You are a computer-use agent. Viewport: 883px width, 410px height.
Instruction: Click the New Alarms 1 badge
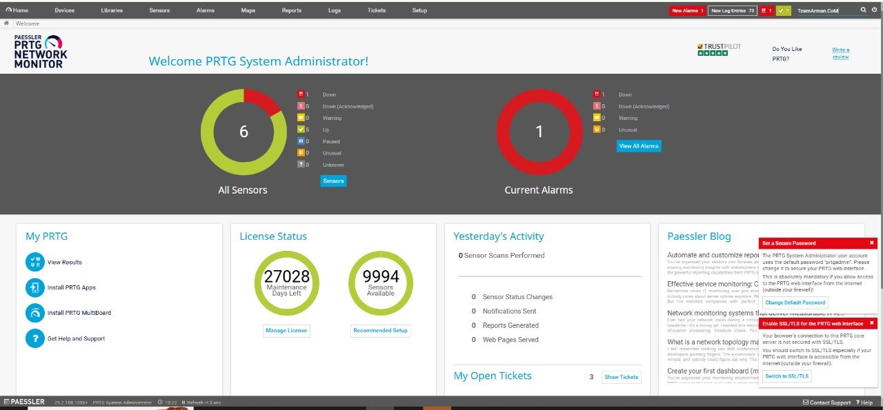pyautogui.click(x=688, y=10)
